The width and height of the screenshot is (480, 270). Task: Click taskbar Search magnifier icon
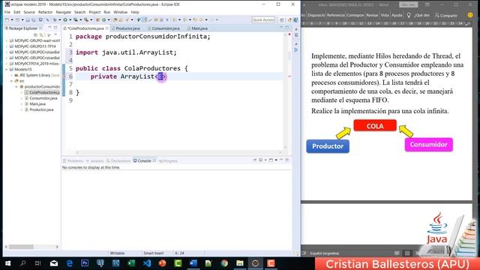pyautogui.click(x=23, y=263)
